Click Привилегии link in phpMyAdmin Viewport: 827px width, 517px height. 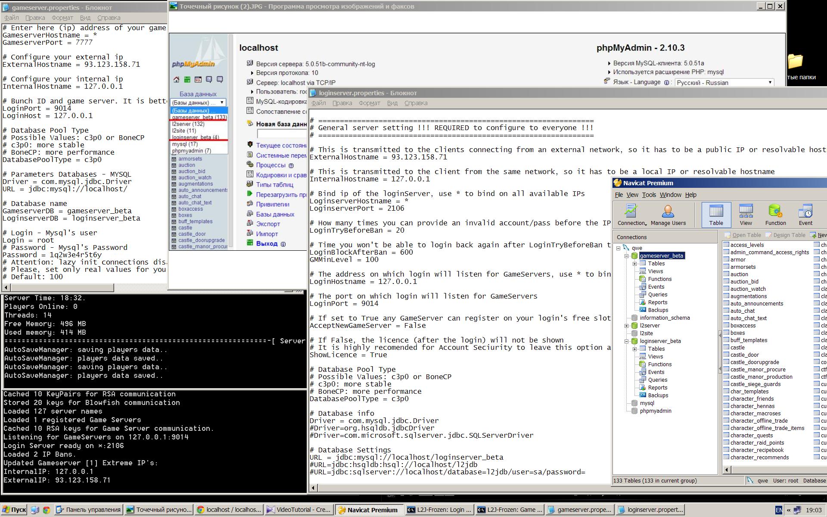pos(272,204)
